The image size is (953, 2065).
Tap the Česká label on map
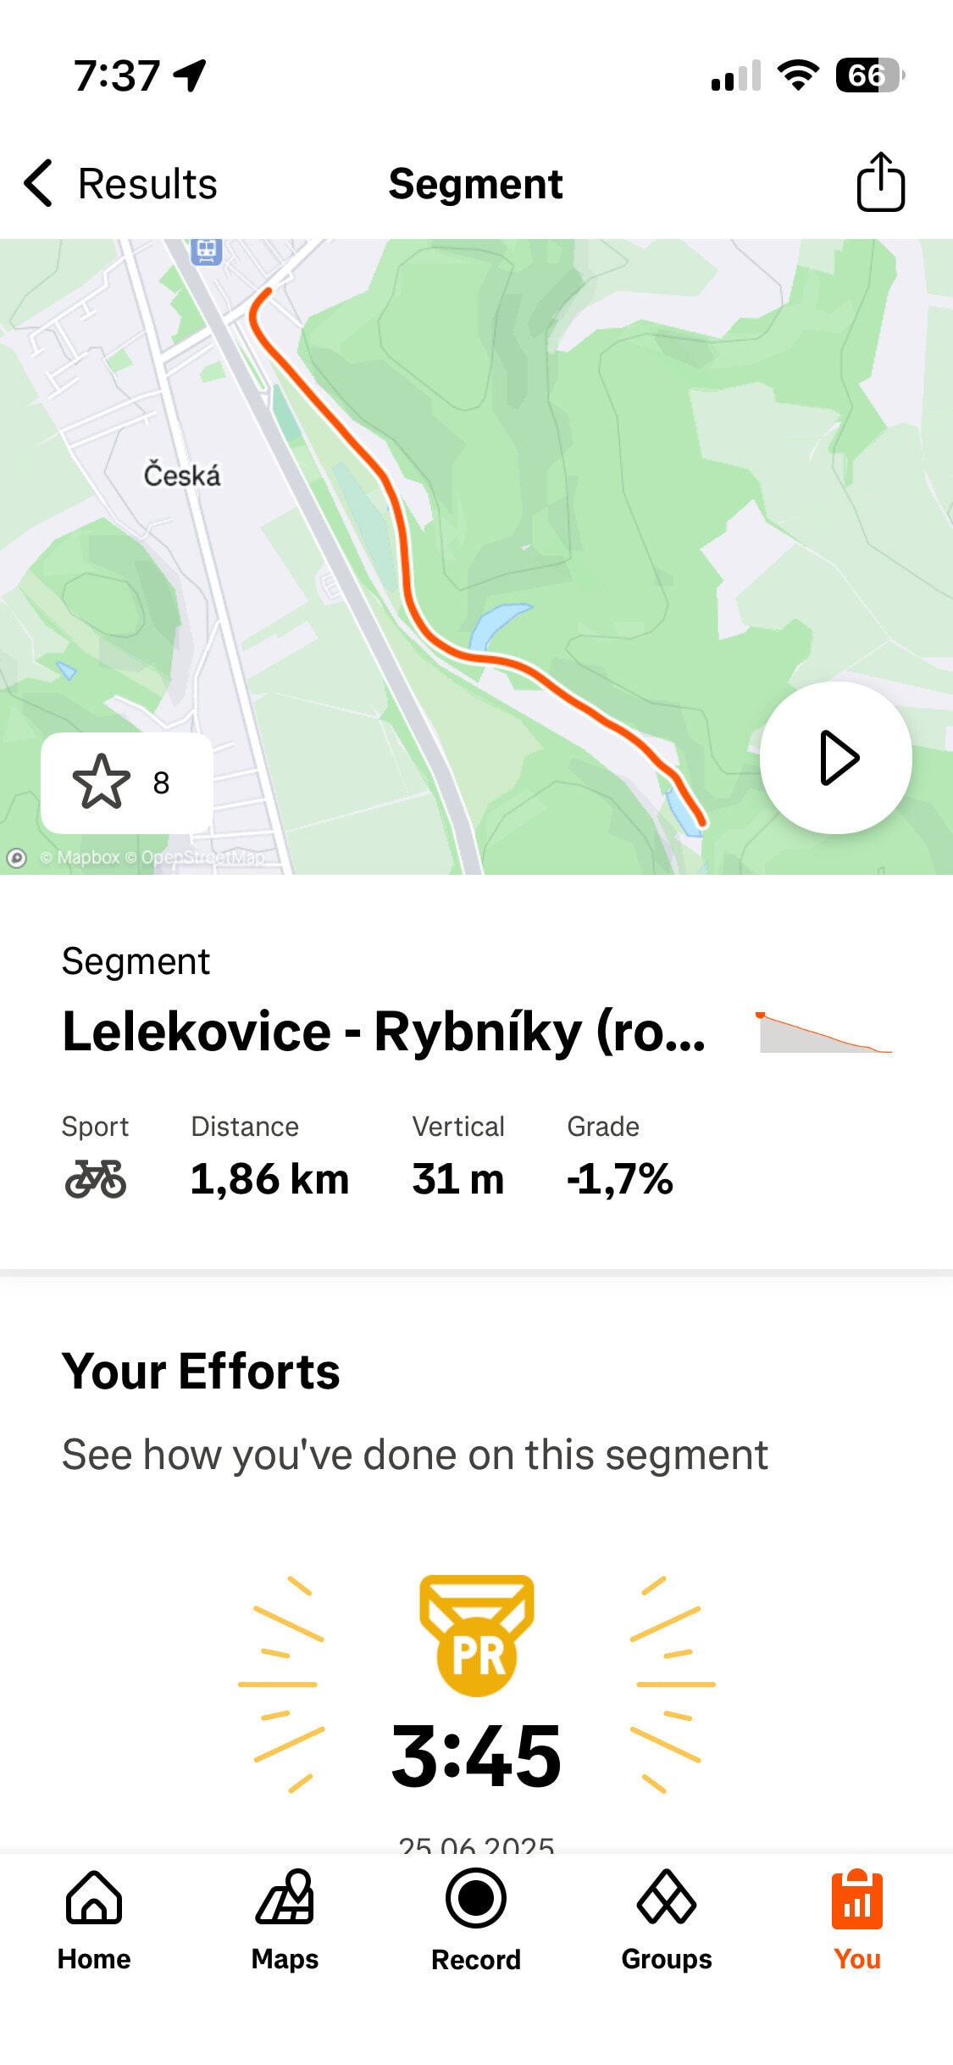pyautogui.click(x=182, y=476)
